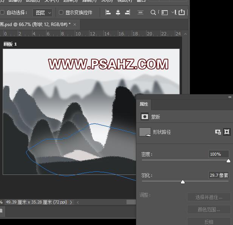Click the align horizontal centers icon

click(118, 12)
